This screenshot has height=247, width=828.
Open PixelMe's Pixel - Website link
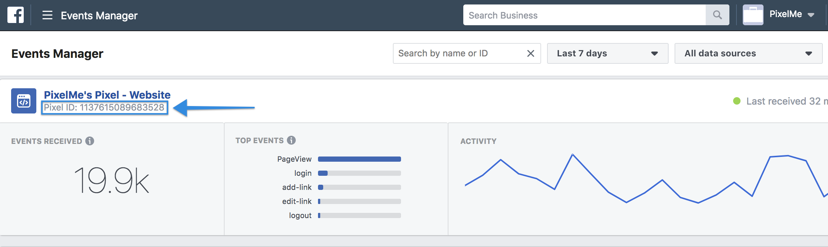pyautogui.click(x=107, y=95)
